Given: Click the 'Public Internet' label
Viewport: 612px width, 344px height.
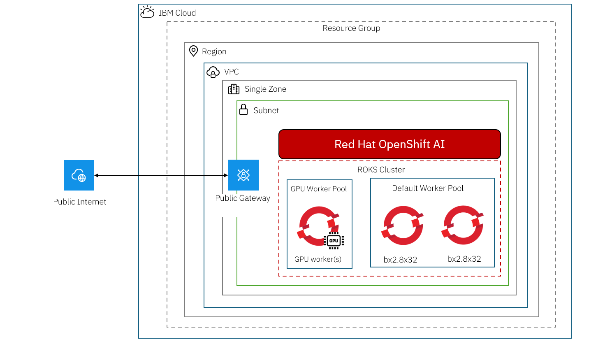Looking at the screenshot, I should pos(80,202).
